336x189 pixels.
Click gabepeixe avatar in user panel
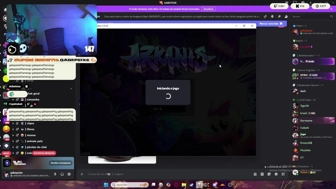[x=6, y=174]
